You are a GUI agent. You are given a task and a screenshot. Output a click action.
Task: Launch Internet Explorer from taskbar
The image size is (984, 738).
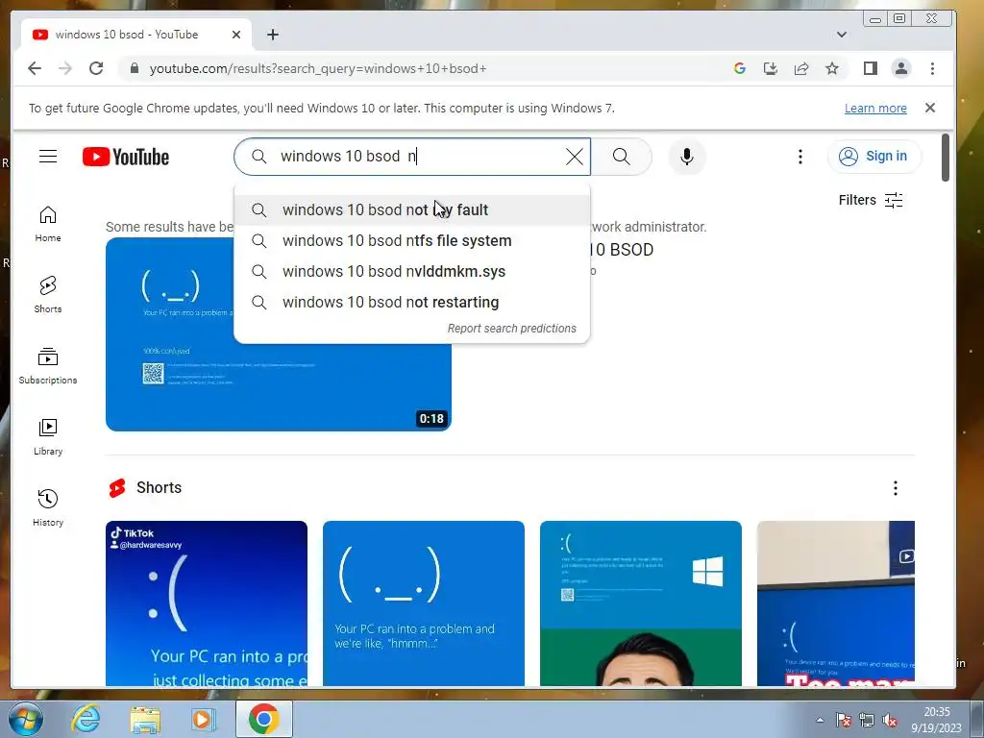[86, 719]
